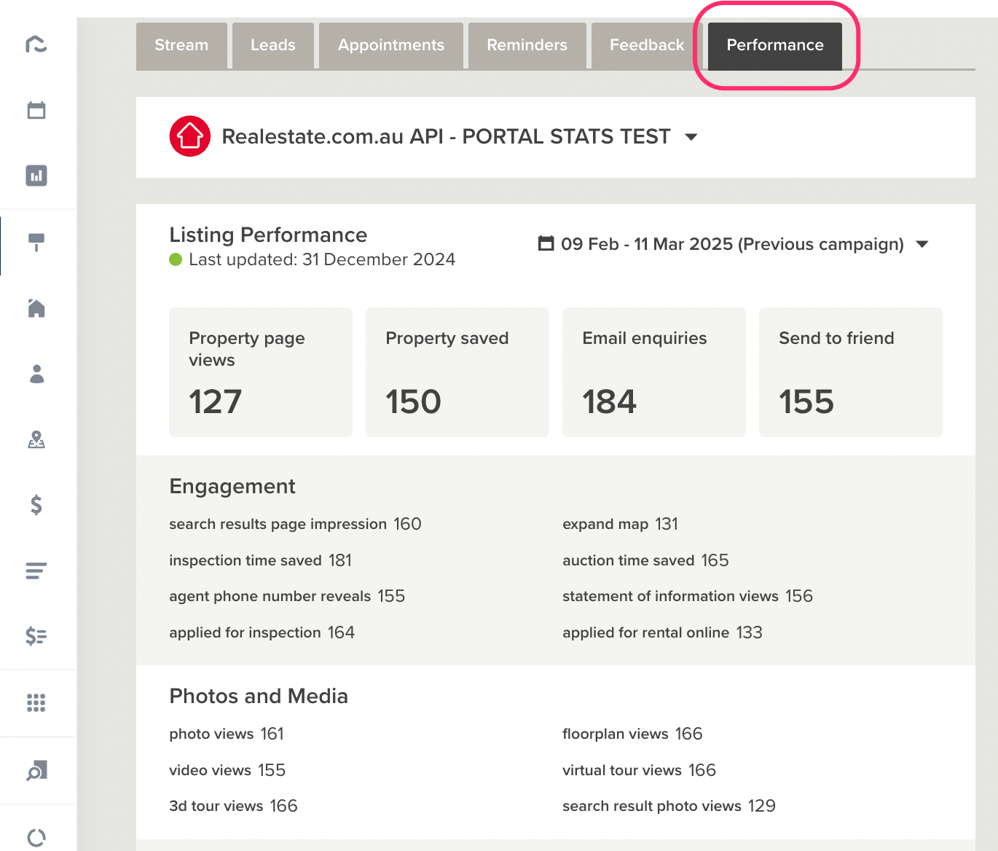Image resolution: width=998 pixels, height=851 pixels.
Task: Open the Feedback tab
Action: click(647, 45)
